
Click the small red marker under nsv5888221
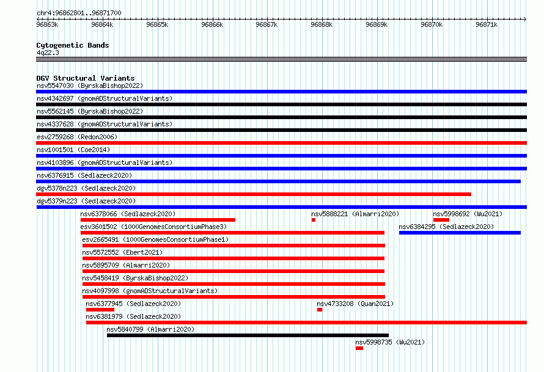[x=314, y=220]
